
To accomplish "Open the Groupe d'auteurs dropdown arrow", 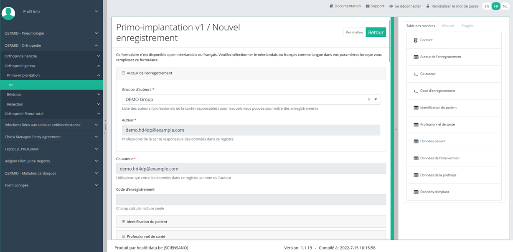I will pos(376,100).
